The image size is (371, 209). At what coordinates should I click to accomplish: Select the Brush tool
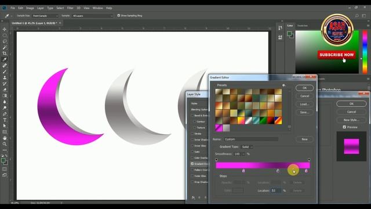(x=5, y=71)
